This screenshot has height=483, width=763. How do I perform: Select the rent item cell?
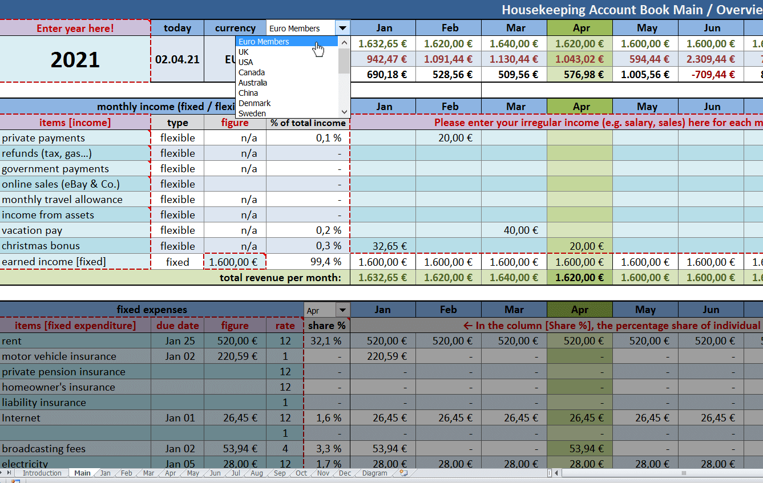click(75, 341)
